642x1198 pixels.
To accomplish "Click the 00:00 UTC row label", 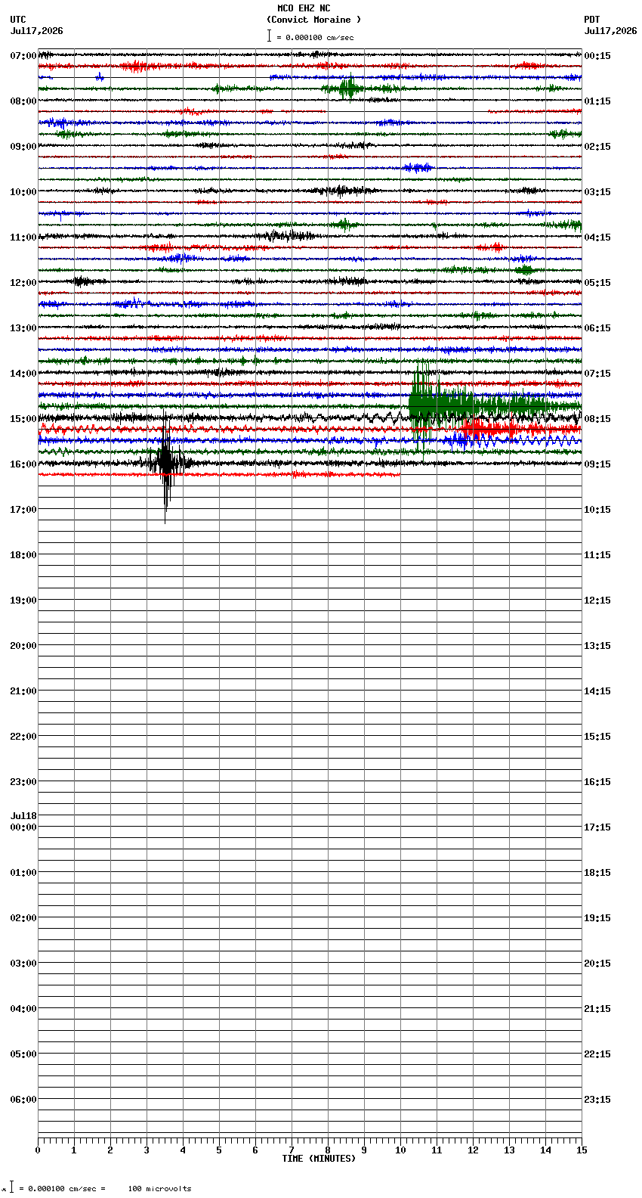I will point(23,827).
